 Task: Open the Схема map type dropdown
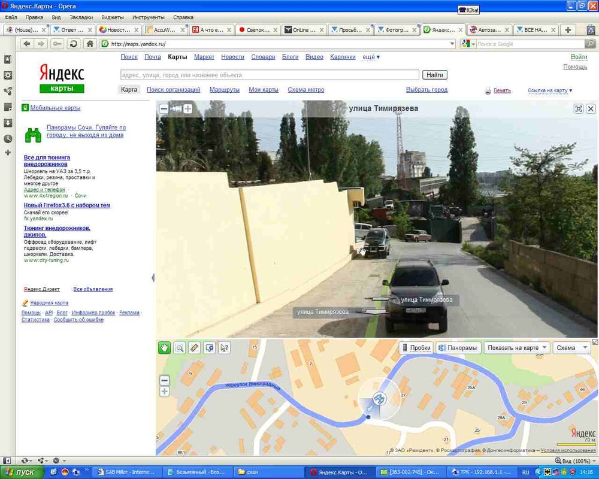(571, 348)
